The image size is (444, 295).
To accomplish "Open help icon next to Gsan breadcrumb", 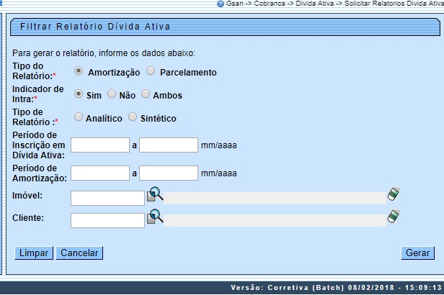I will coord(221,4).
